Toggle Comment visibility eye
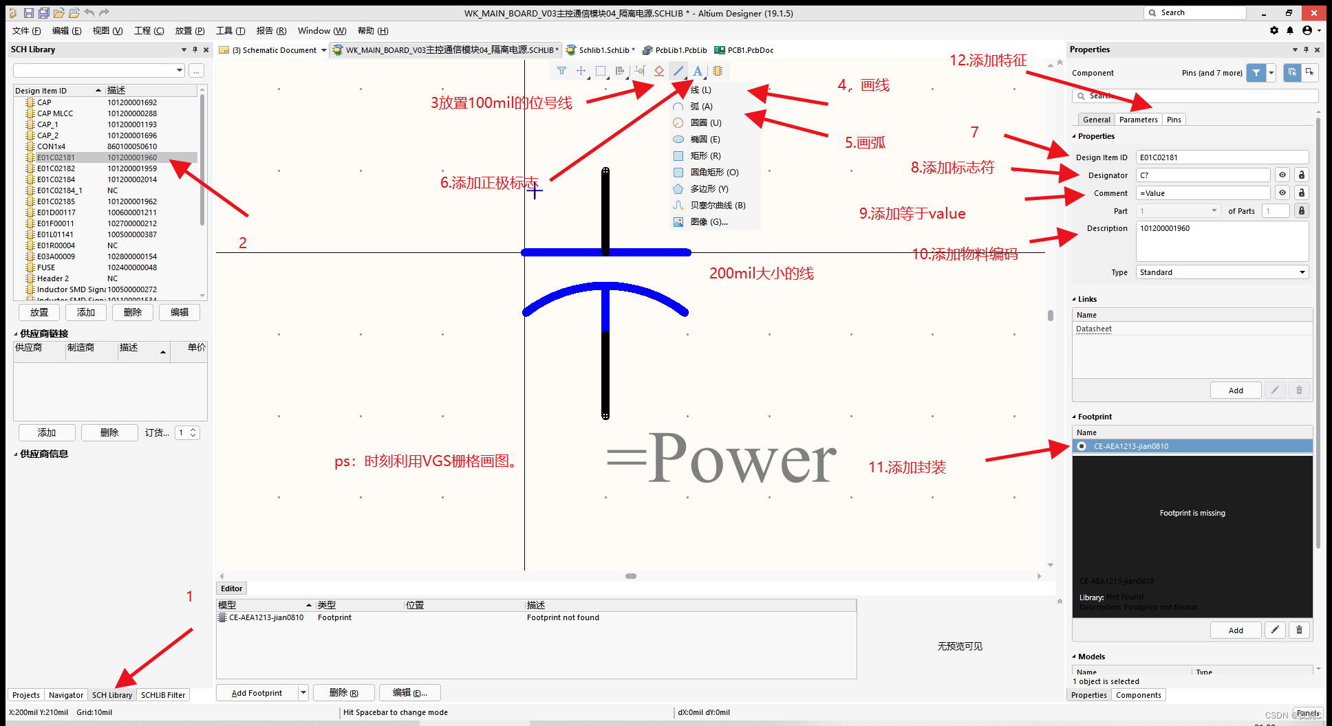This screenshot has width=1332, height=726. click(1282, 192)
